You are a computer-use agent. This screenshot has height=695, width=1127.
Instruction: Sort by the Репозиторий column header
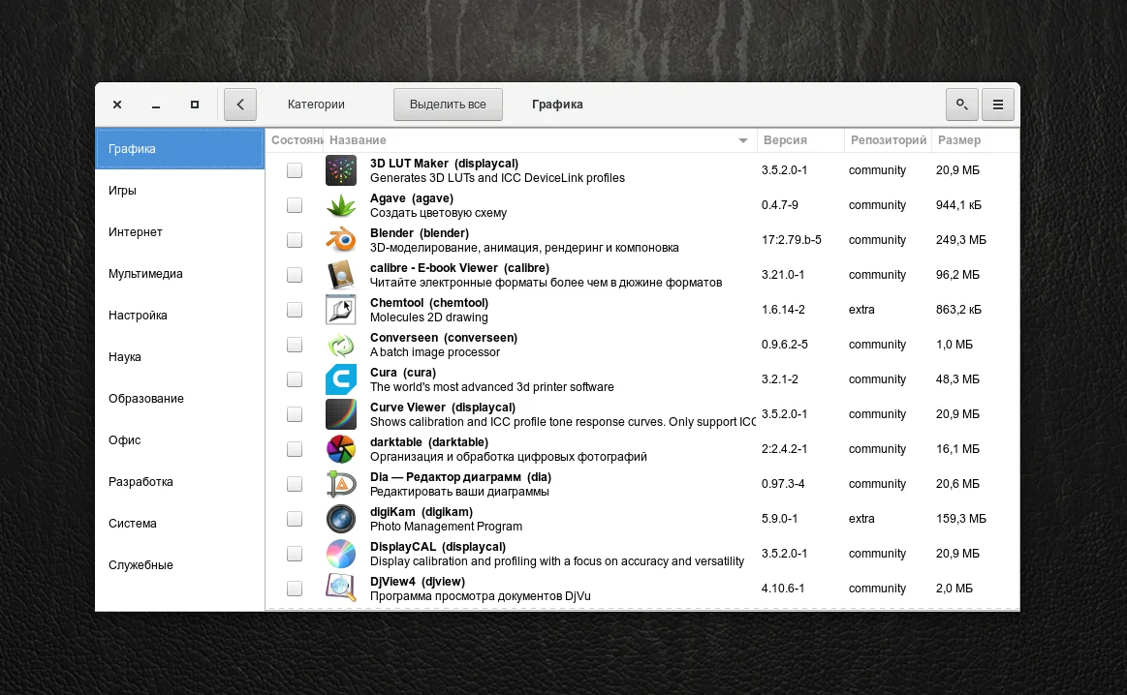pyautogui.click(x=889, y=140)
